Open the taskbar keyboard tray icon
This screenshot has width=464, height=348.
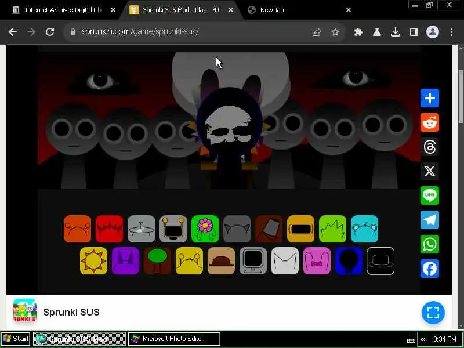pos(411,340)
